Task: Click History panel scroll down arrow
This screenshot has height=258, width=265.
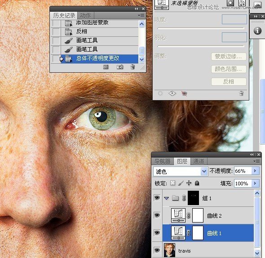Action: 141,59
